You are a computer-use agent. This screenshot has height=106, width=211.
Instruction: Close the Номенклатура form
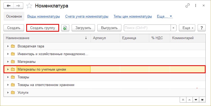[204, 6]
